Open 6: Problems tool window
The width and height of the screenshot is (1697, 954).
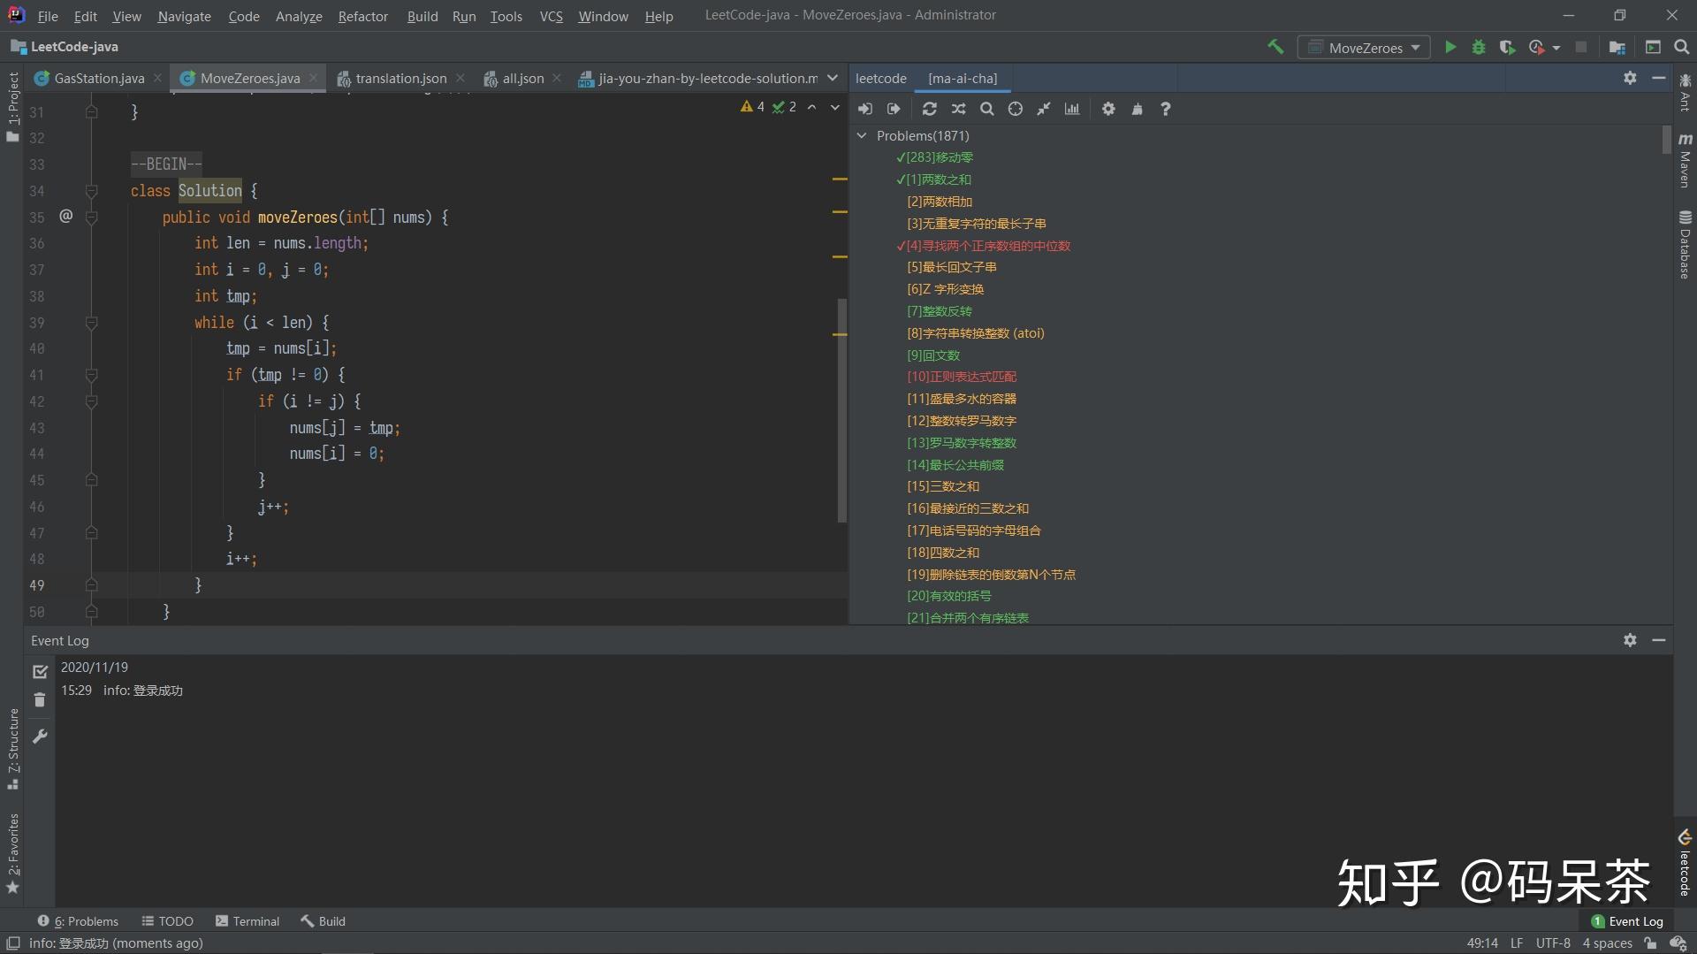tap(78, 920)
